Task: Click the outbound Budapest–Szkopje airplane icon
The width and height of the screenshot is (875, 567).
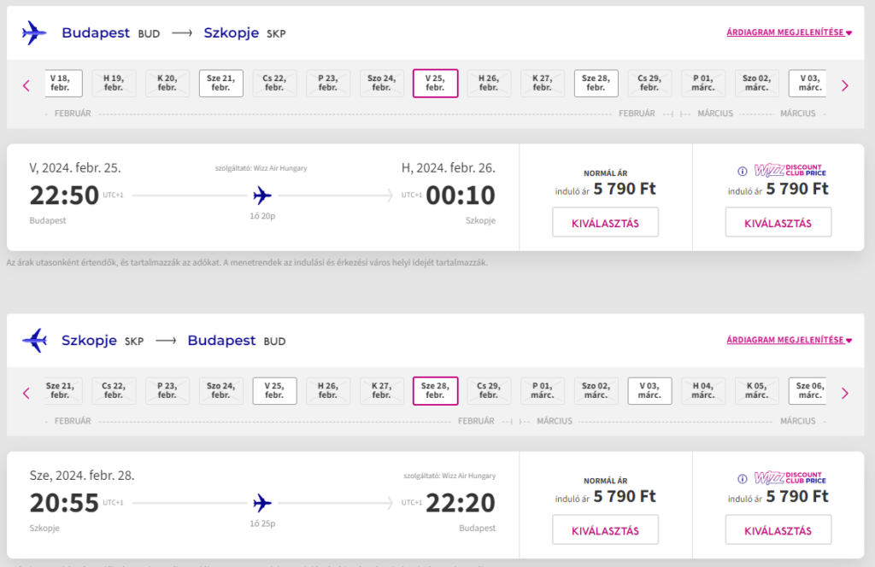Action: pyautogui.click(x=34, y=33)
